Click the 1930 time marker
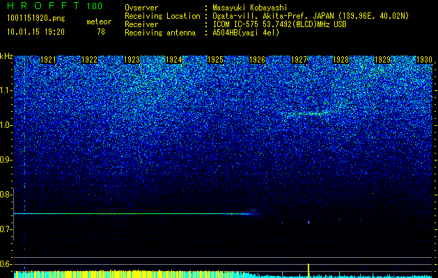 [x=424, y=60]
